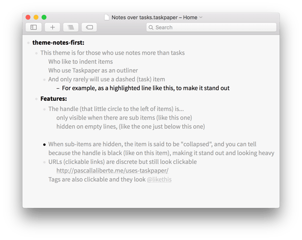Viewport: 302px width, 240px height.
Task: Zoom the window with green button
Action: coord(44,17)
